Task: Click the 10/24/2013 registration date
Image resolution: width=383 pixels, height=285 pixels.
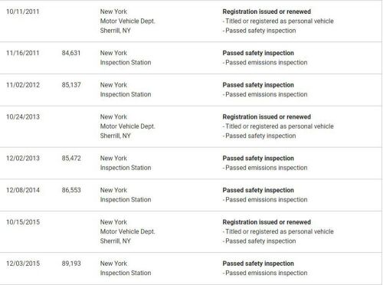Action: tap(23, 117)
